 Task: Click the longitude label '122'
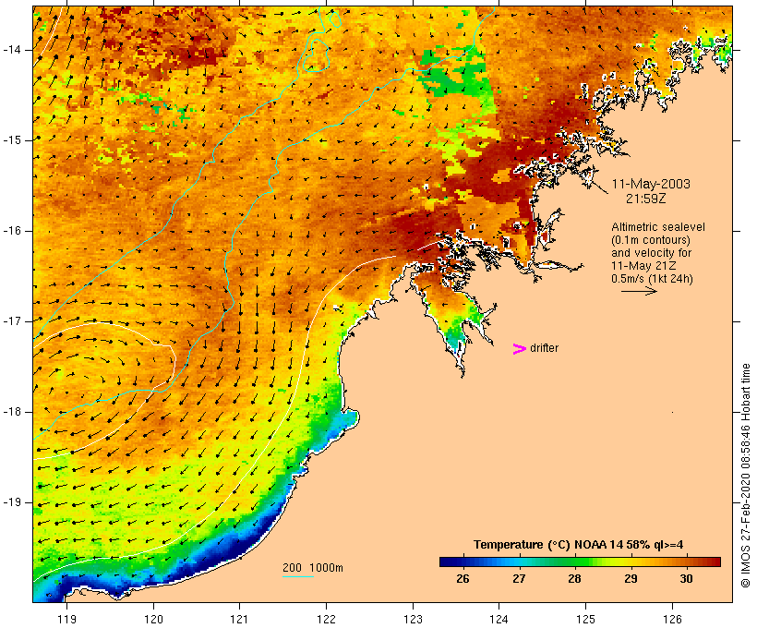click(x=327, y=619)
